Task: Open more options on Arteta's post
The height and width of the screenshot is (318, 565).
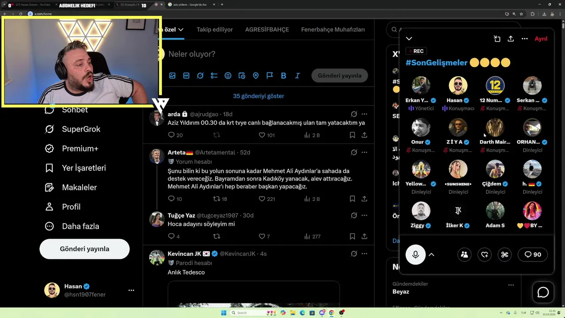Action: (364, 152)
